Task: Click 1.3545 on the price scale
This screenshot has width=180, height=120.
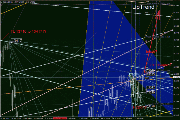Action: (x=177, y=5)
